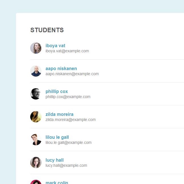Click the mark colin name link
Viewport: 184px width, 184px height.
point(57,183)
